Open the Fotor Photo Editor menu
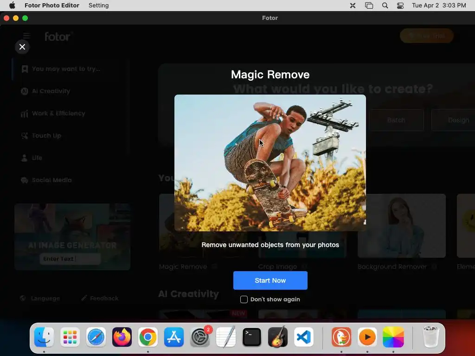 pos(52,6)
